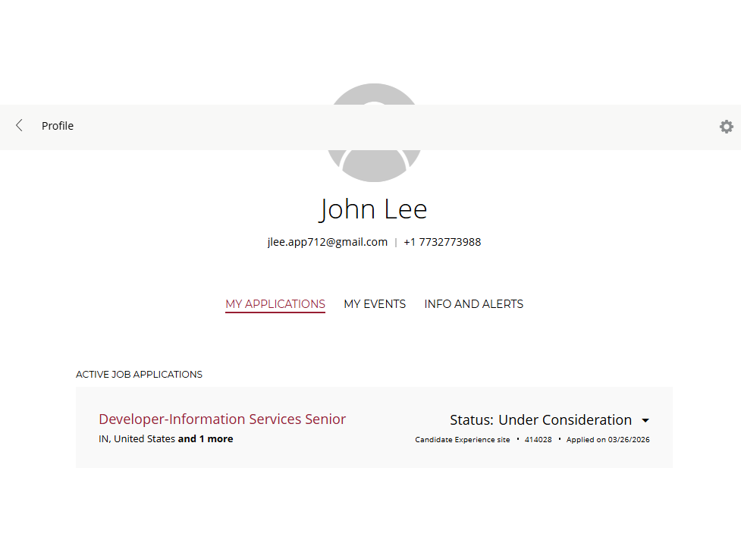Go to the Info and Alerts tab

pos(473,304)
